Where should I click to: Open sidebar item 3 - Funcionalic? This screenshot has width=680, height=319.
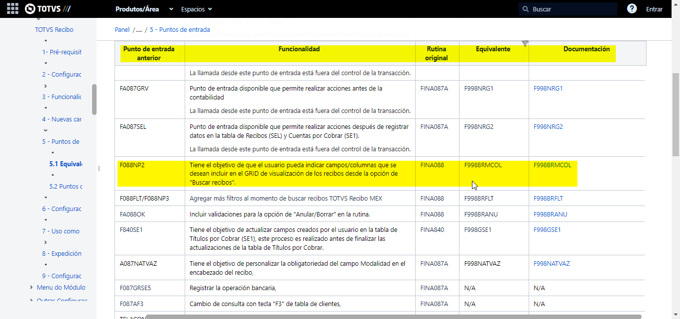pos(62,97)
